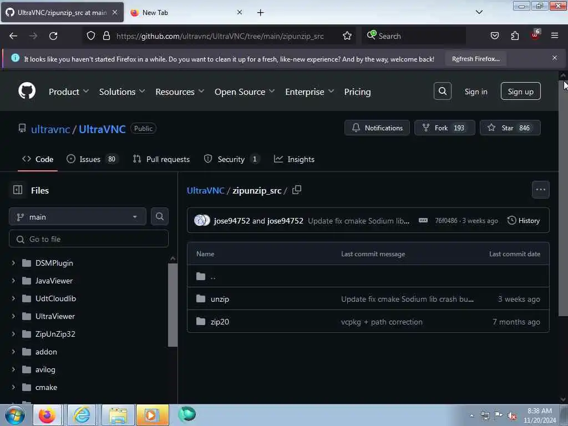Click the parent directory '..' folder row
Screen dimensions: 568x426
[x=368, y=276]
